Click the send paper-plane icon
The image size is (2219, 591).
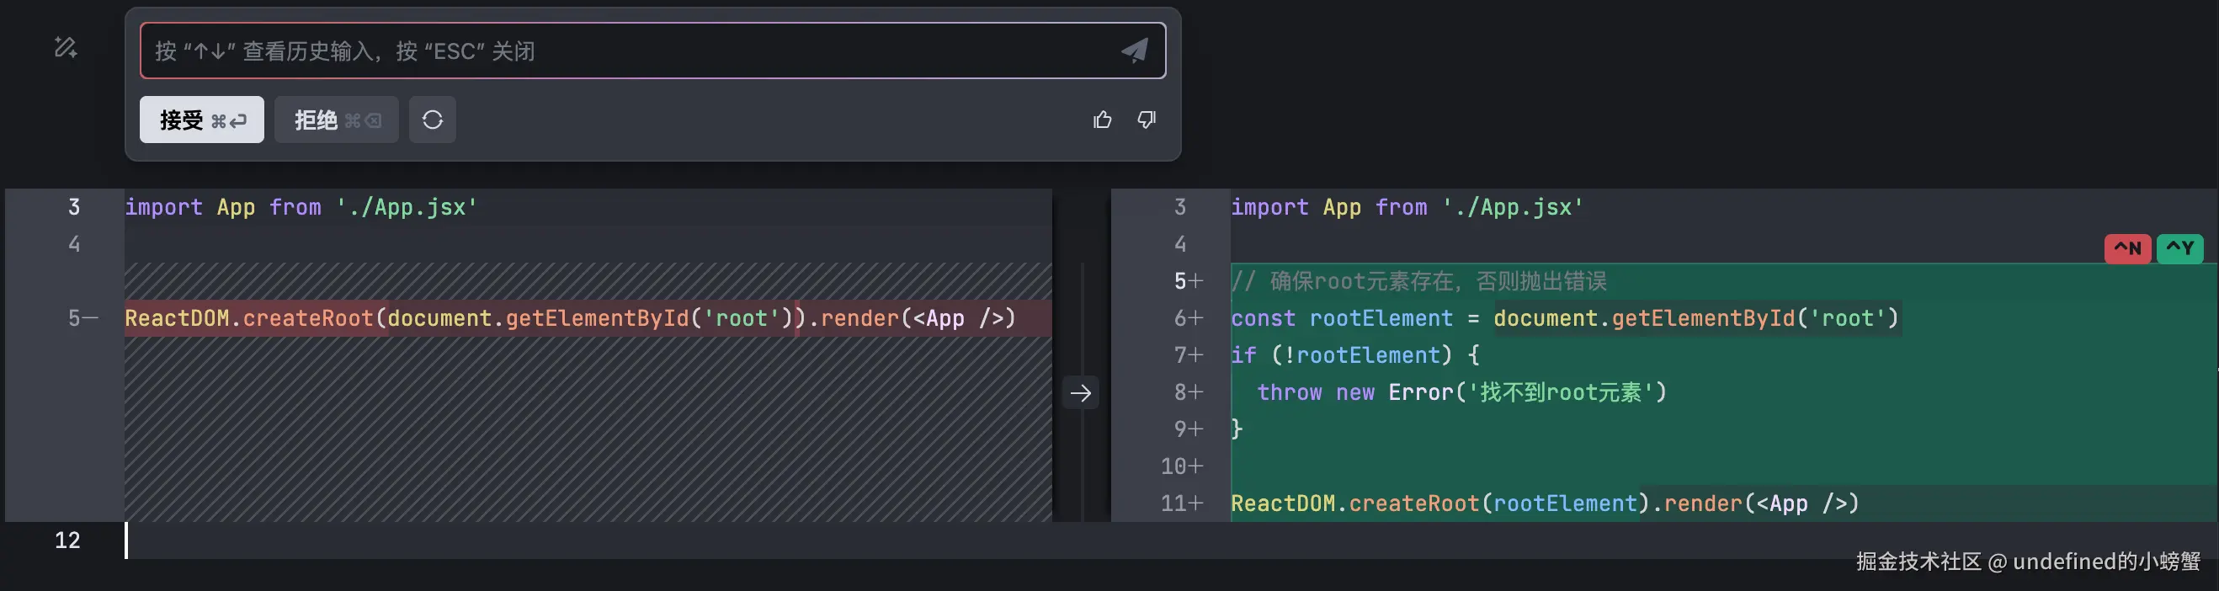point(1135,51)
